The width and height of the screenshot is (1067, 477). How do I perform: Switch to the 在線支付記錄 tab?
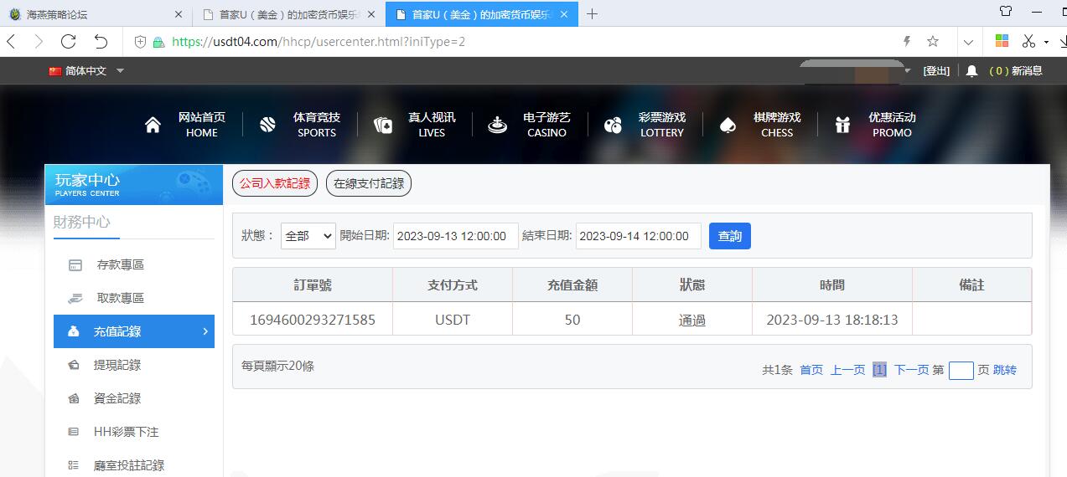coord(368,183)
